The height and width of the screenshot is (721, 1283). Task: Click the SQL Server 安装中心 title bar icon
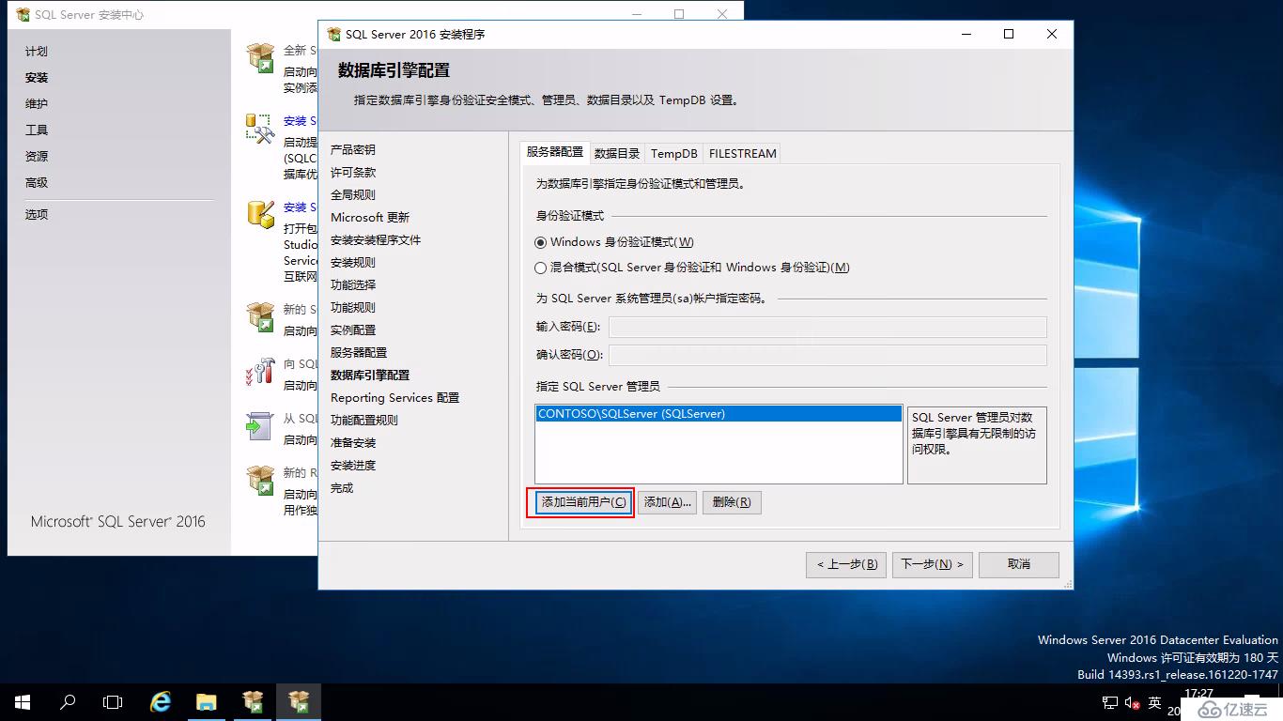point(23,15)
